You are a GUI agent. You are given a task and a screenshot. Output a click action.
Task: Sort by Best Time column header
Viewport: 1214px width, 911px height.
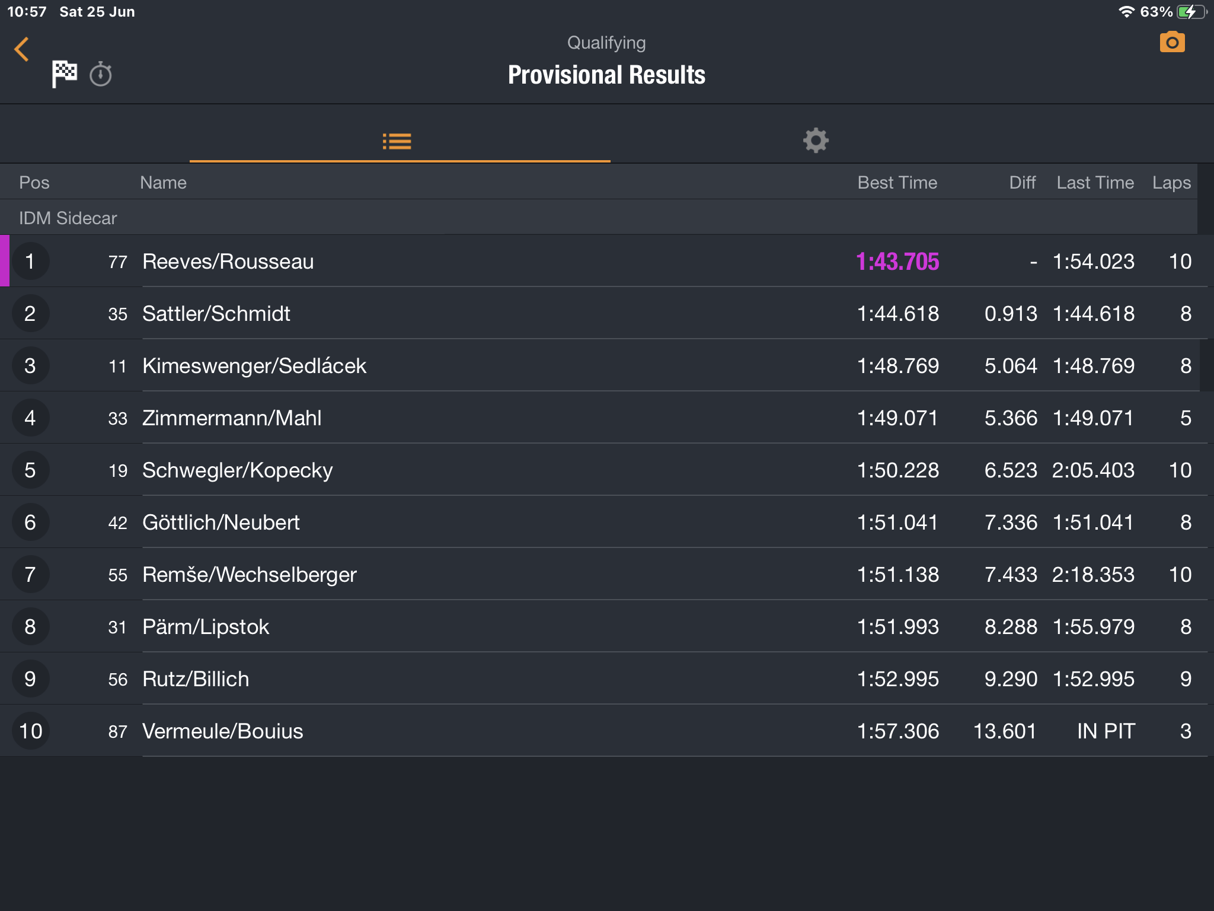(x=897, y=183)
